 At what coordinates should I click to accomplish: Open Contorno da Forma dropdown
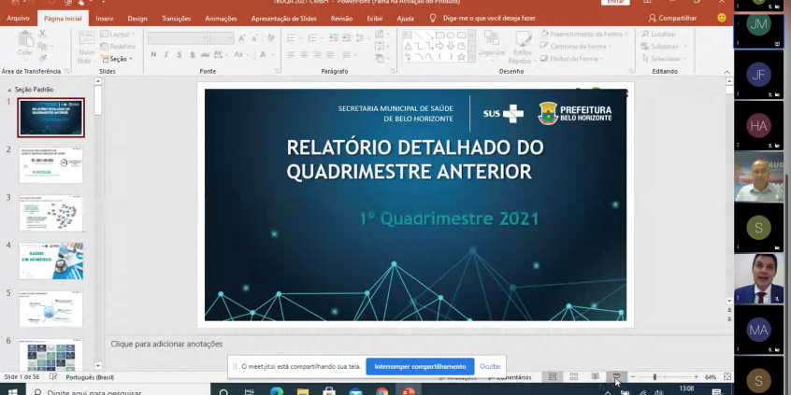[x=576, y=47]
